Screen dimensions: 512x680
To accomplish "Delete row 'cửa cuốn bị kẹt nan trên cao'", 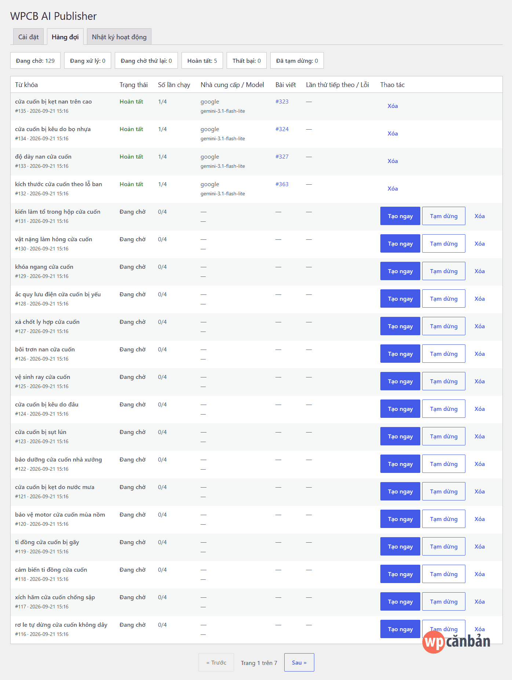I will (x=393, y=106).
